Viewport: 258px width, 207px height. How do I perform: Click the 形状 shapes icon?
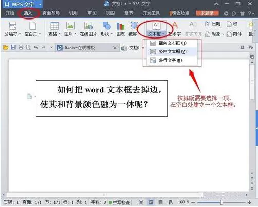pos(106,26)
